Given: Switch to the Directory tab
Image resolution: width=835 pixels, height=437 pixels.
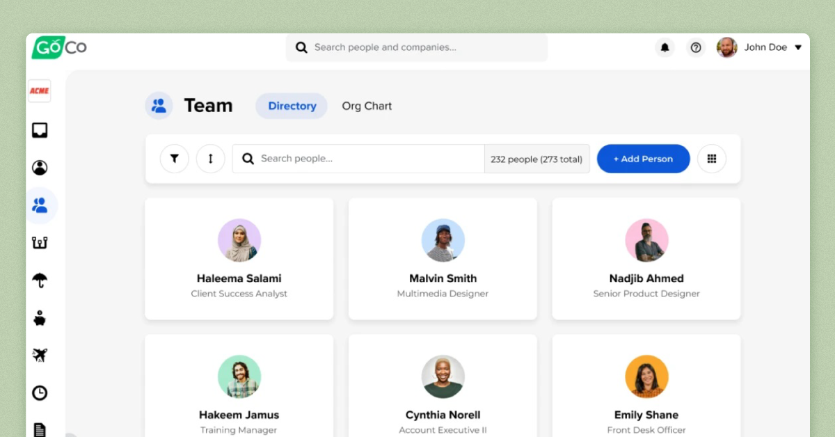Looking at the screenshot, I should pos(292,106).
